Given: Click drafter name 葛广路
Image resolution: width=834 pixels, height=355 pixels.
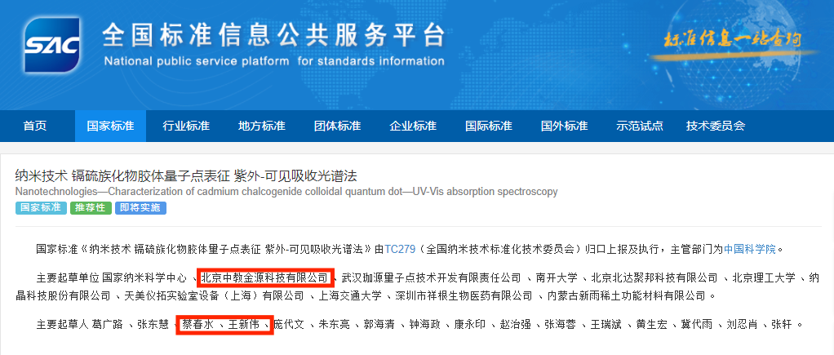Looking at the screenshot, I should [x=108, y=324].
